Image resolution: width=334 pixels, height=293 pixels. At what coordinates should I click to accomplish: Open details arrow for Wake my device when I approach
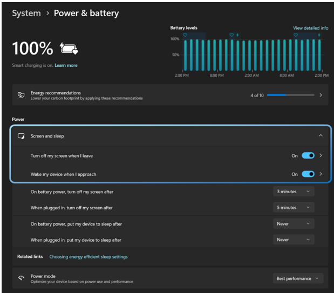coord(321,174)
